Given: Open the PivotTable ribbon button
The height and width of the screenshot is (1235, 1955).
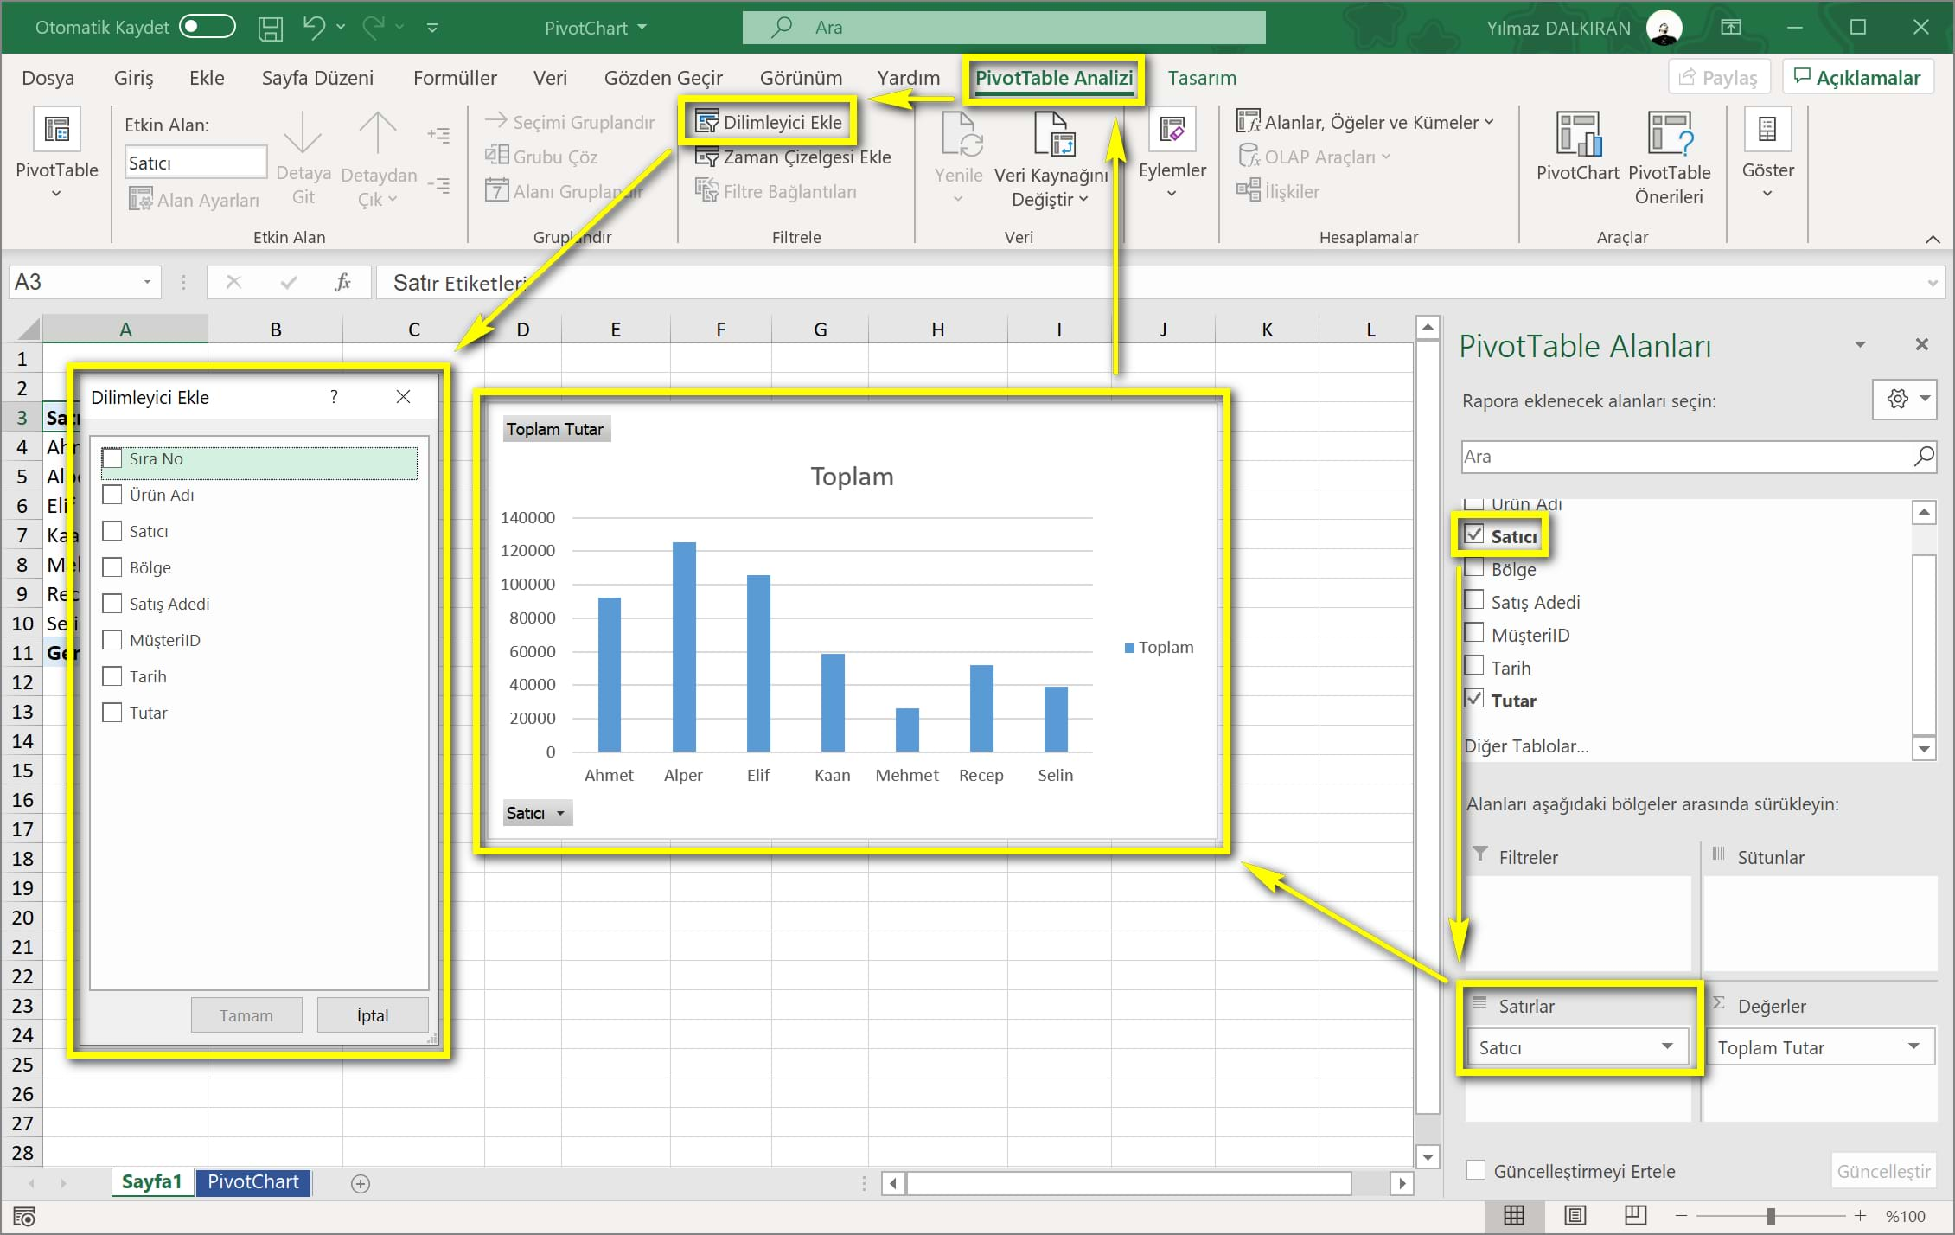Looking at the screenshot, I should (57, 154).
